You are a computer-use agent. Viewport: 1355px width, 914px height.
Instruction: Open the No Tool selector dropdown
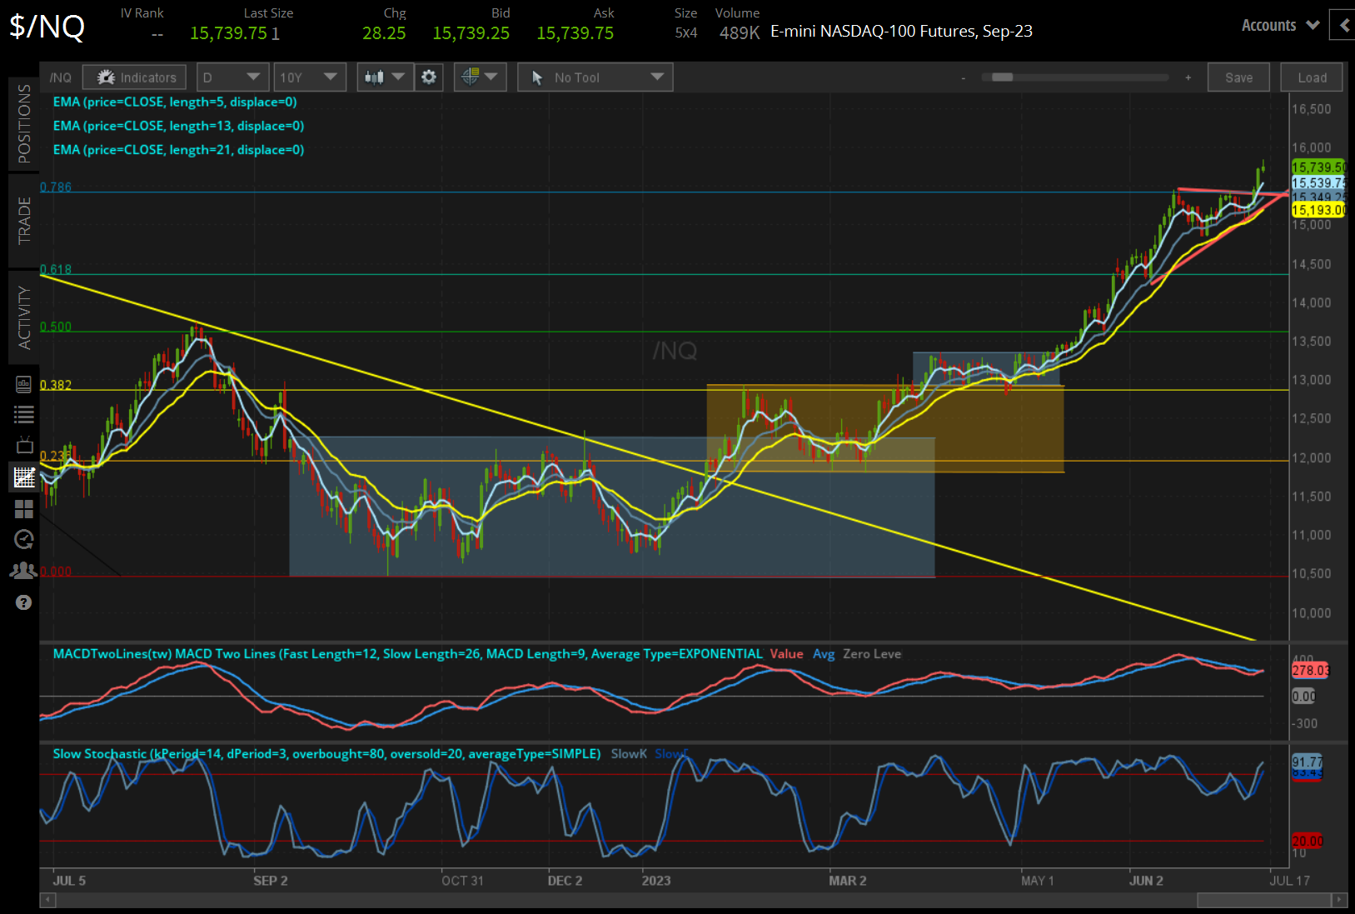coord(595,77)
